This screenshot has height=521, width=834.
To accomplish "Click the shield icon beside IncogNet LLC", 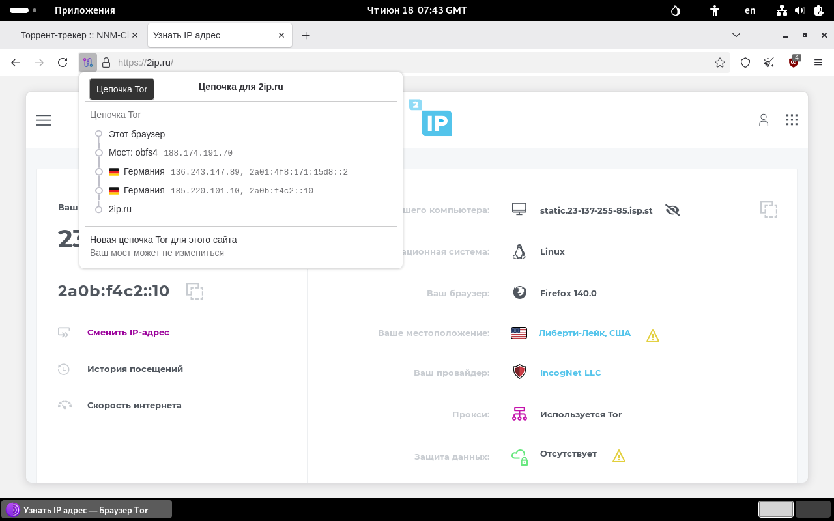I will pyautogui.click(x=519, y=372).
